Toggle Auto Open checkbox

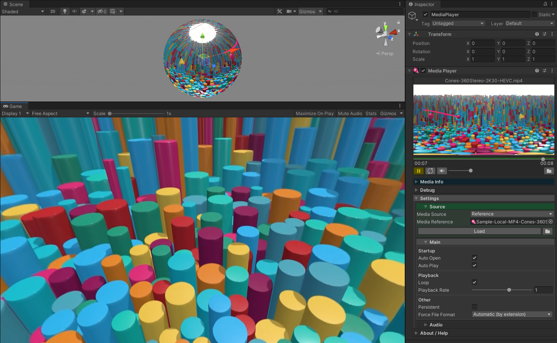click(x=474, y=258)
